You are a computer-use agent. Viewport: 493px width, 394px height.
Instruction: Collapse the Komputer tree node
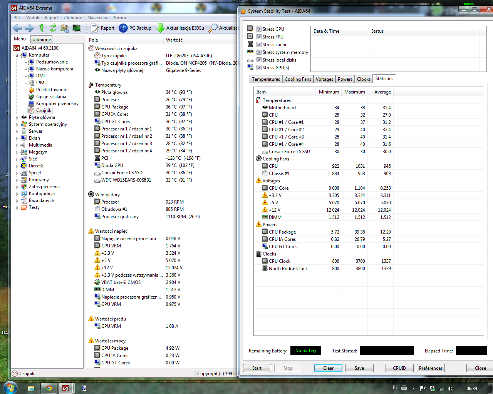coord(17,55)
